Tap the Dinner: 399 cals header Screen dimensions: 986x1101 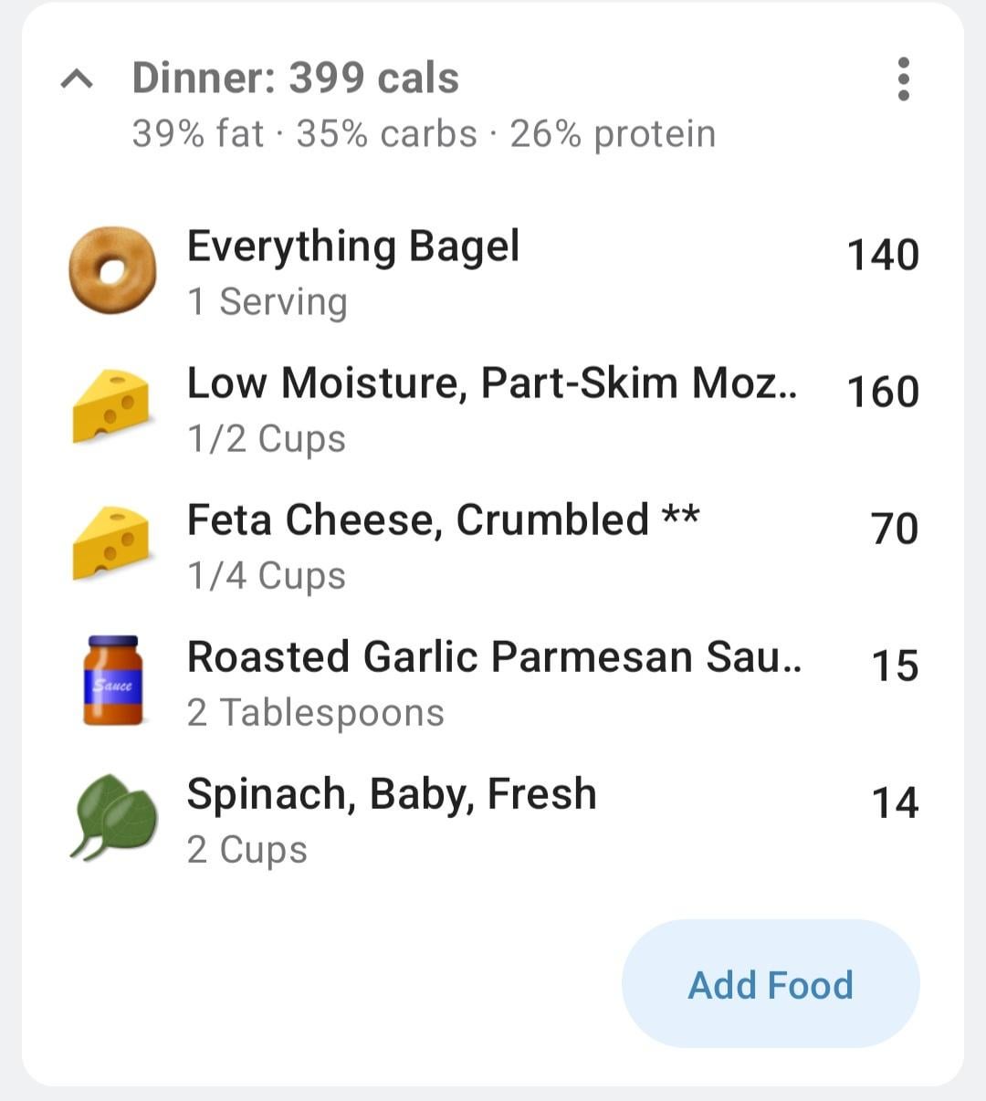tap(295, 79)
